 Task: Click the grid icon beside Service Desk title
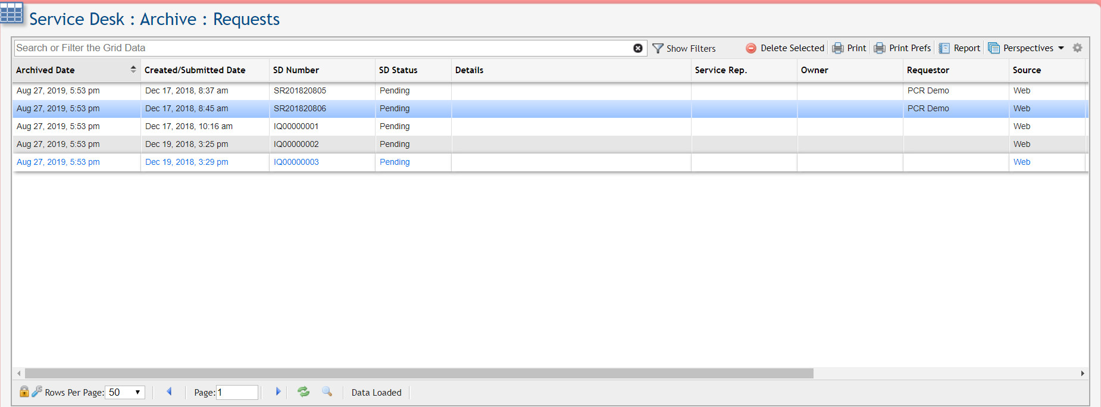[11, 13]
